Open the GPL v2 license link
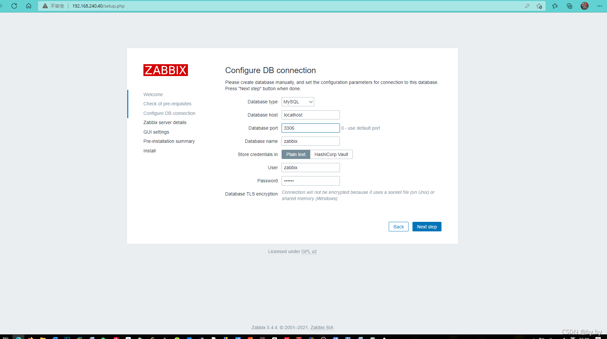 tap(309, 251)
